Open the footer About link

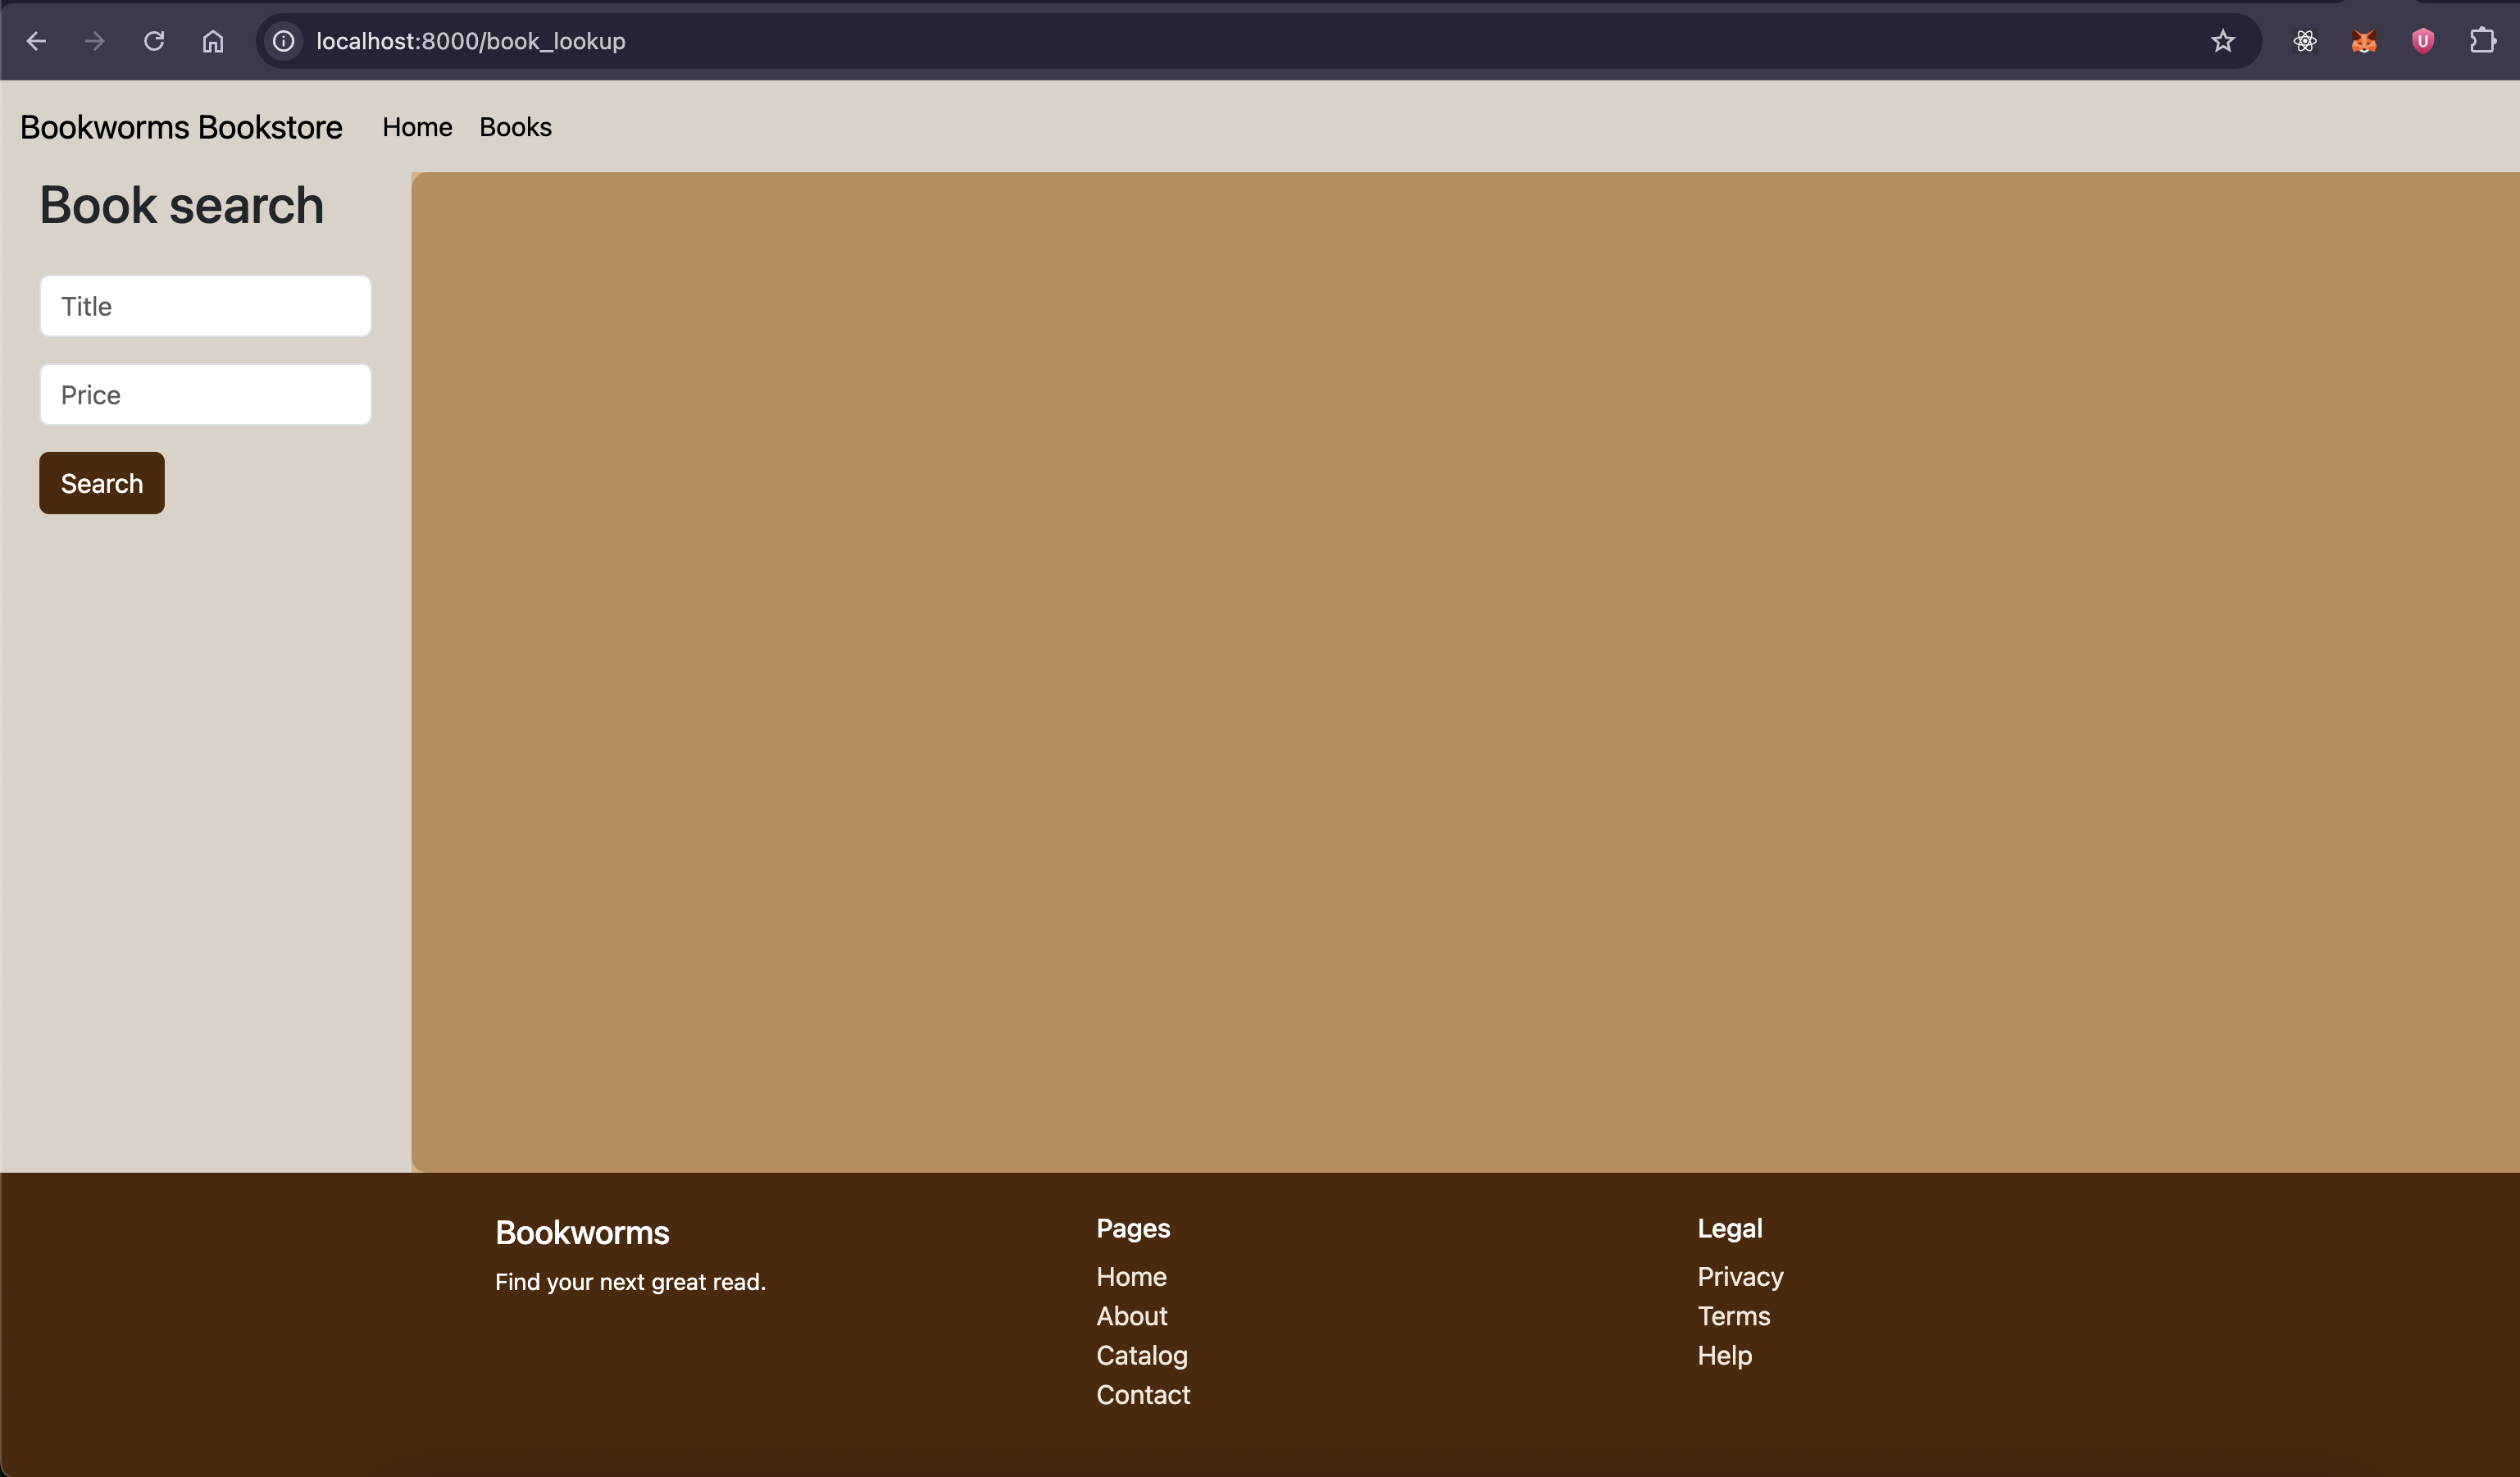pyautogui.click(x=1131, y=1316)
